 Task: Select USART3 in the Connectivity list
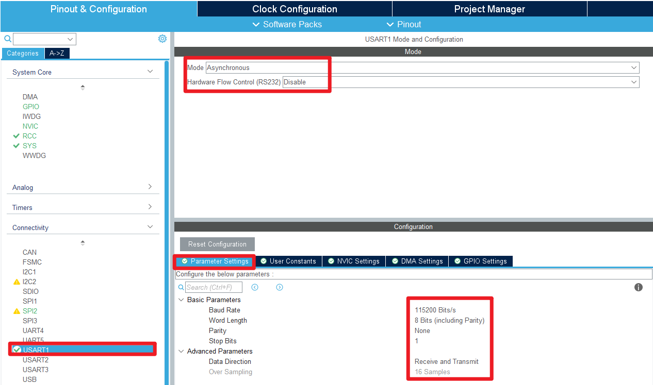pos(36,370)
